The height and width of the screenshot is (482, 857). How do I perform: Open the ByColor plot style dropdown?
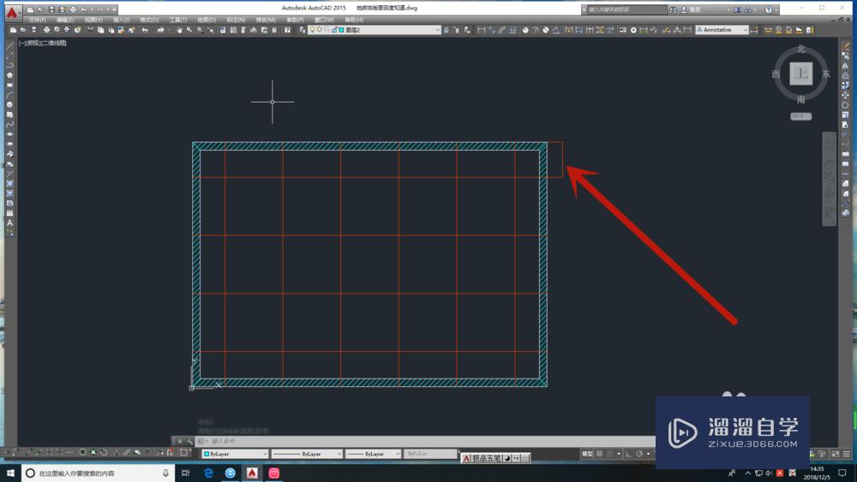432,454
